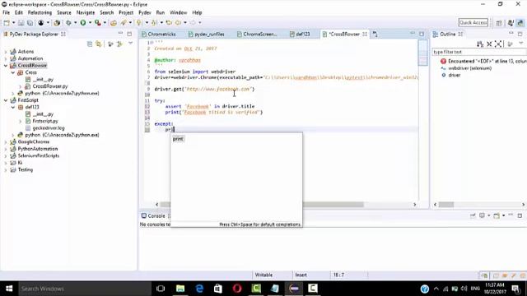Click the green Run button icon
Image resolution: width=527 pixels, height=296 pixels.
click(82, 22)
